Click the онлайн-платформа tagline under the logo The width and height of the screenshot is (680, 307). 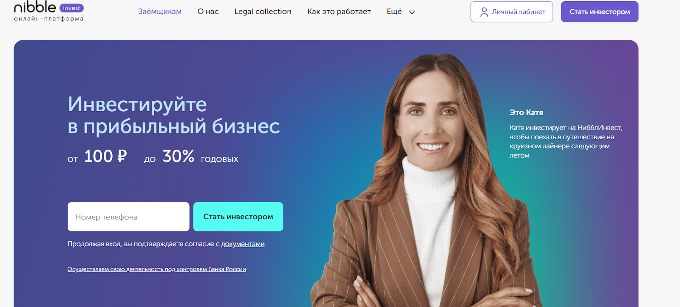48,19
